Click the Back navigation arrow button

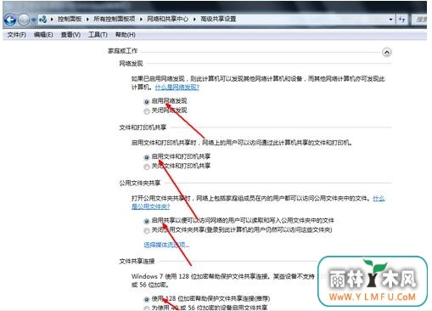(10, 20)
